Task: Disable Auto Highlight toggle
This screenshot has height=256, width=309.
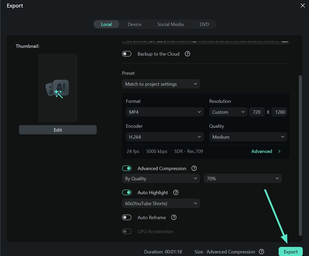Action: [x=126, y=192]
